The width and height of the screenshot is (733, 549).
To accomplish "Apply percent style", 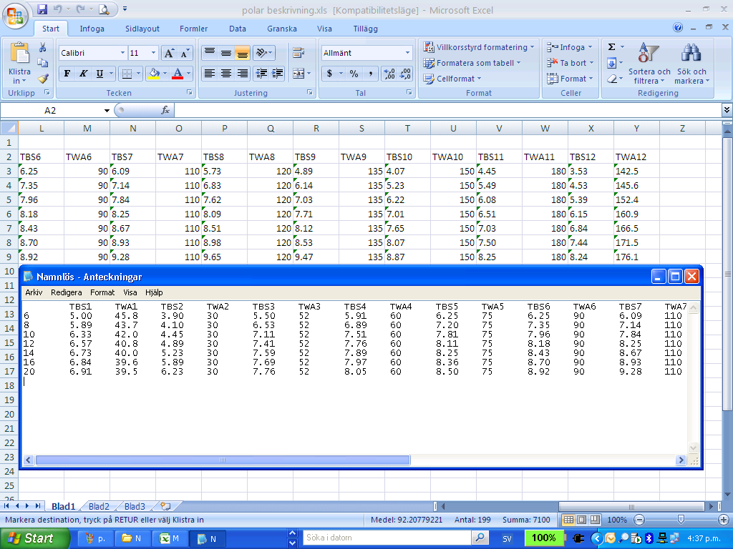I will pyautogui.click(x=354, y=74).
